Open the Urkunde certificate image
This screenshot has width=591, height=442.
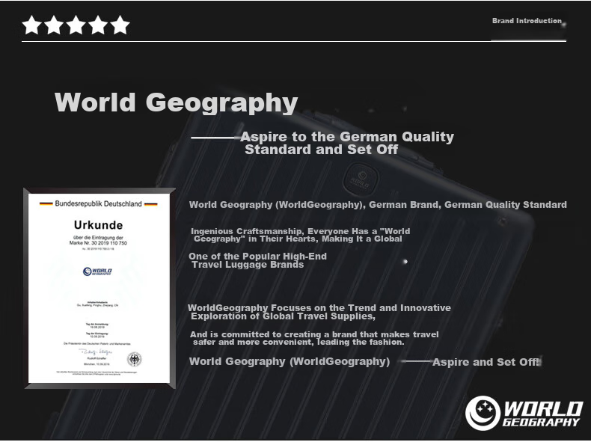tap(99, 288)
